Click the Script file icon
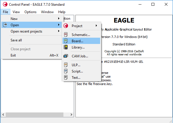Viewport: 173px width, 123px height. click(x=66, y=71)
